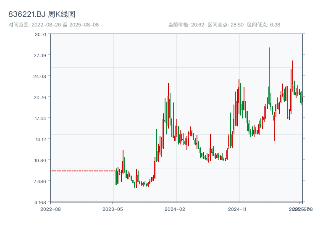Select the 时间范围 2022-08-26 至 2025-08-08 text
The height and width of the screenshot is (252, 336).
54,25
